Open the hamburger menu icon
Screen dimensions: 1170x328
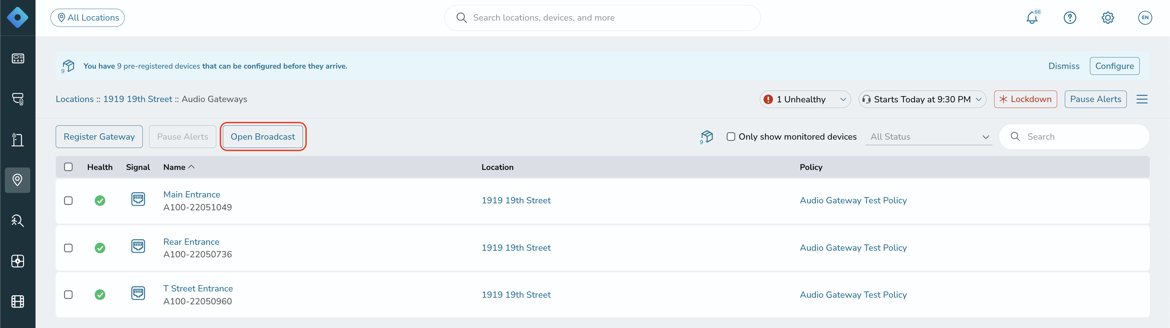[x=1142, y=99]
